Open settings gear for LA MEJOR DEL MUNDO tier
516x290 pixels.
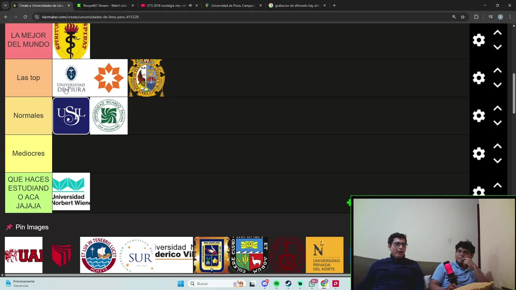479,40
